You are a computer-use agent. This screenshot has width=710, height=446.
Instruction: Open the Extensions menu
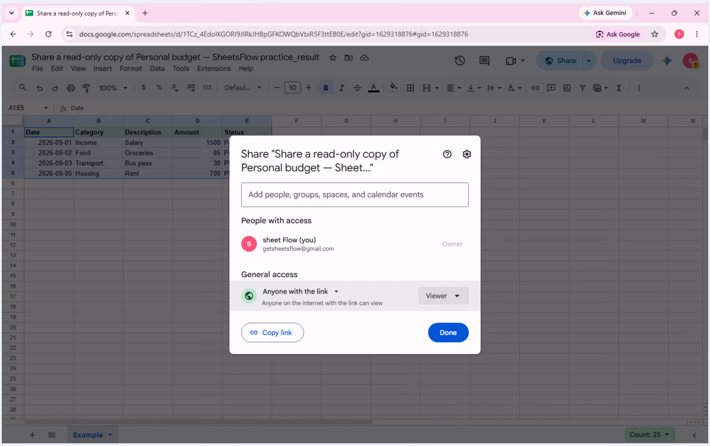(214, 69)
